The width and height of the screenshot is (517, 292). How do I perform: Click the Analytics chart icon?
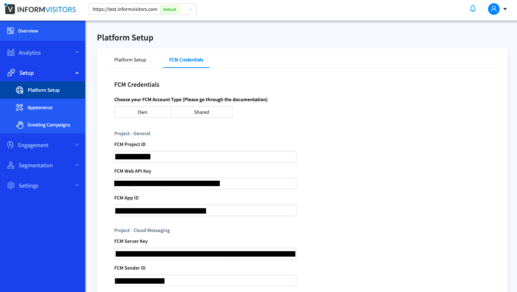(x=11, y=53)
